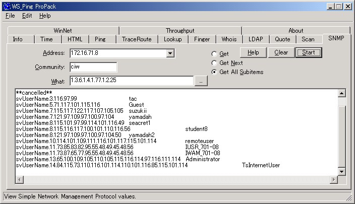Click the status bar message text

[x=70, y=196]
